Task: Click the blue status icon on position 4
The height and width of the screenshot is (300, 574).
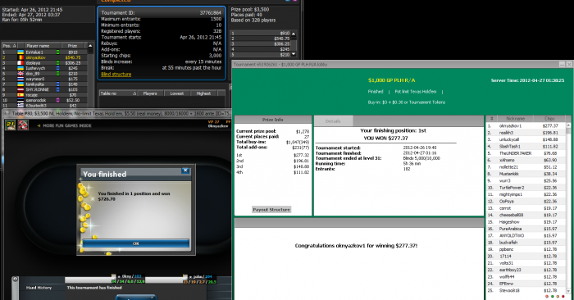Action: [58, 68]
